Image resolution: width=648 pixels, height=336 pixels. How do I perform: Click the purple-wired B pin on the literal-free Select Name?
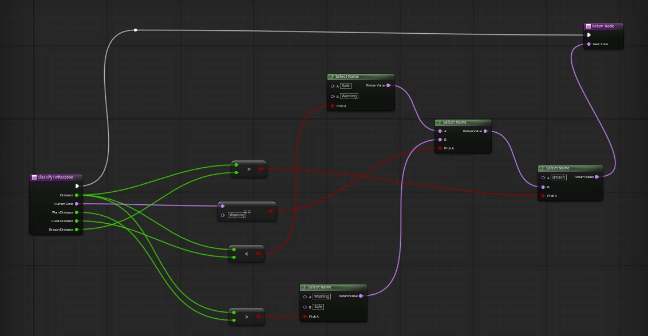pyautogui.click(x=440, y=140)
